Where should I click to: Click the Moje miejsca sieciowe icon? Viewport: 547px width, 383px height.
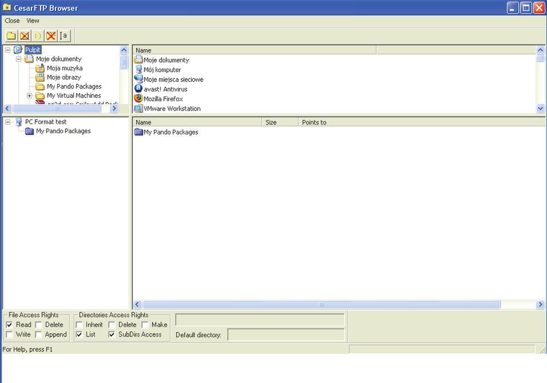(138, 79)
